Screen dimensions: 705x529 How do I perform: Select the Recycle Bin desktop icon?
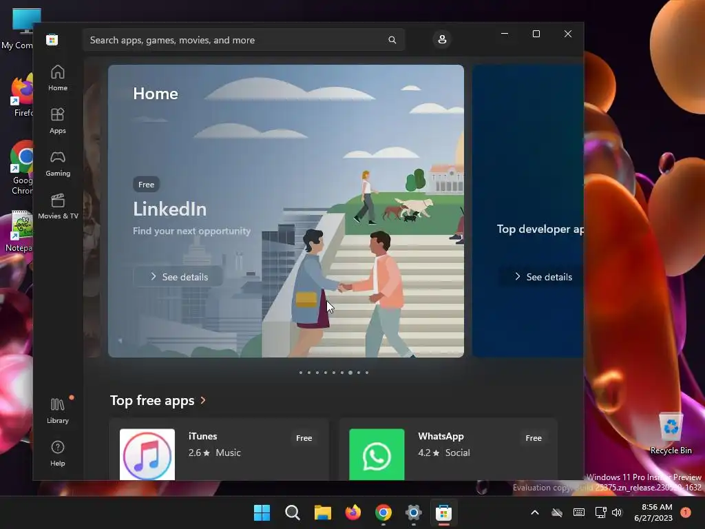tap(671, 433)
